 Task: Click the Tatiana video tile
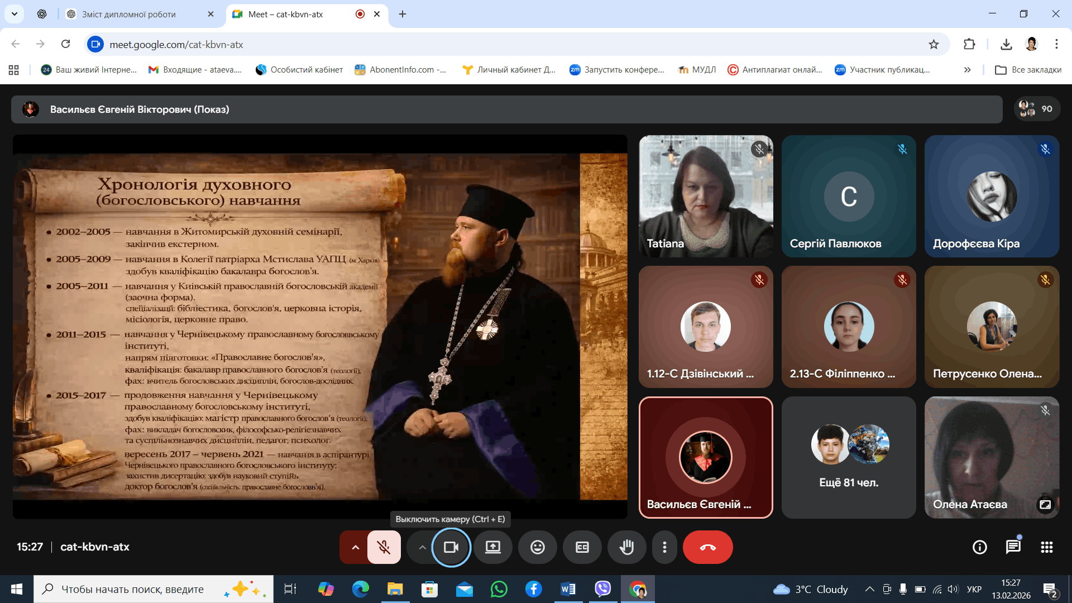(705, 196)
